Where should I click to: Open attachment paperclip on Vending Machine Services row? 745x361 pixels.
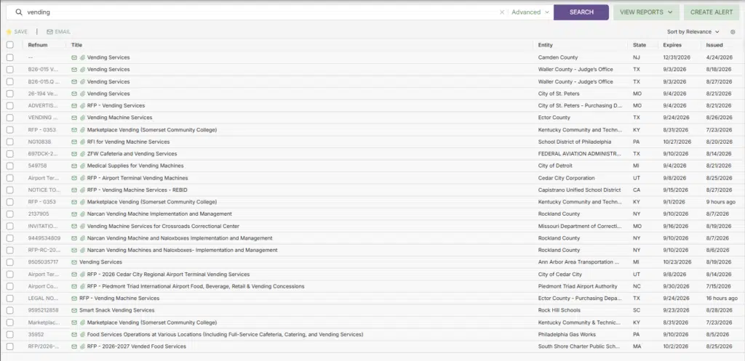[82, 118]
